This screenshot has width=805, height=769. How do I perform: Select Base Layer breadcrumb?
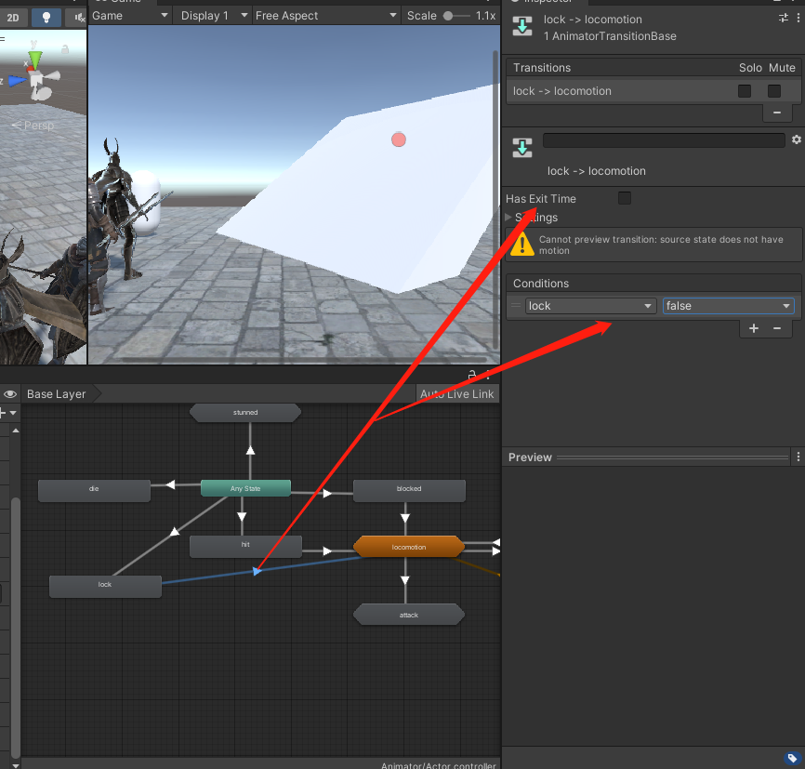[57, 394]
